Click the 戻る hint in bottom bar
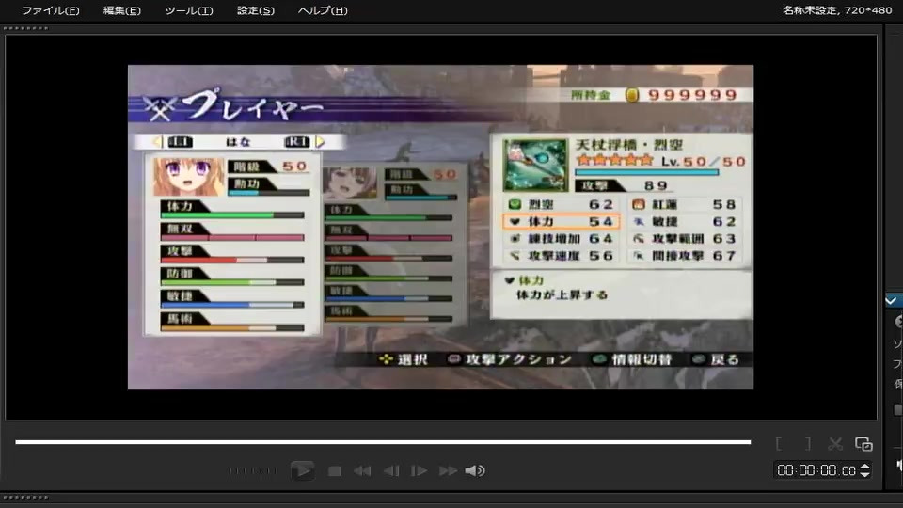 716,359
